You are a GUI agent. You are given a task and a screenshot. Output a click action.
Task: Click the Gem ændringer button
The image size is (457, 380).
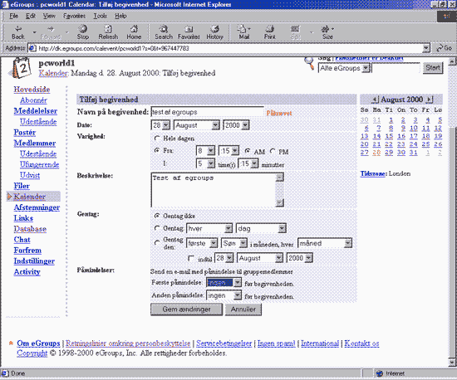click(x=186, y=309)
